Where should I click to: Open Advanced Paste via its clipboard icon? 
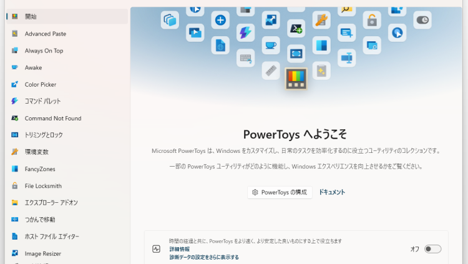[x=14, y=34]
